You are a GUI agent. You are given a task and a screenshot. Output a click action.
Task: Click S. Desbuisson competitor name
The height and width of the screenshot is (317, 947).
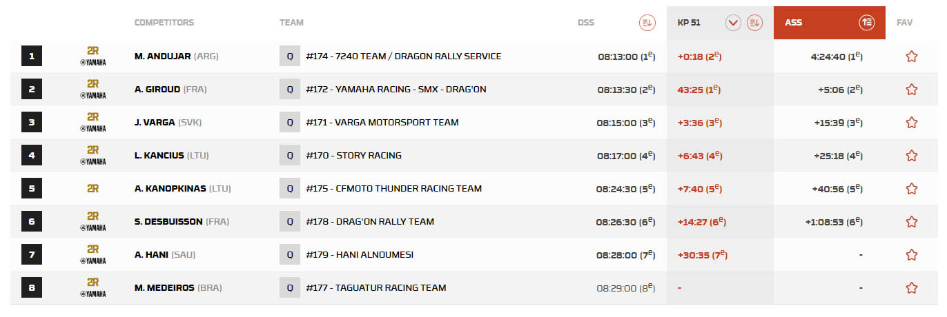click(x=168, y=222)
